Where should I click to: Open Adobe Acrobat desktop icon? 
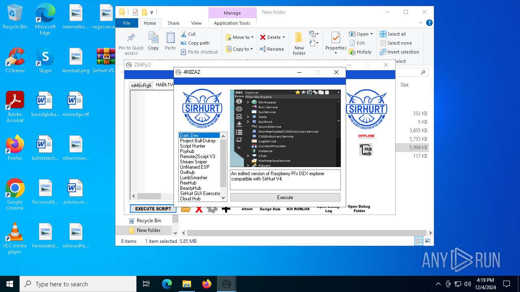(15, 107)
